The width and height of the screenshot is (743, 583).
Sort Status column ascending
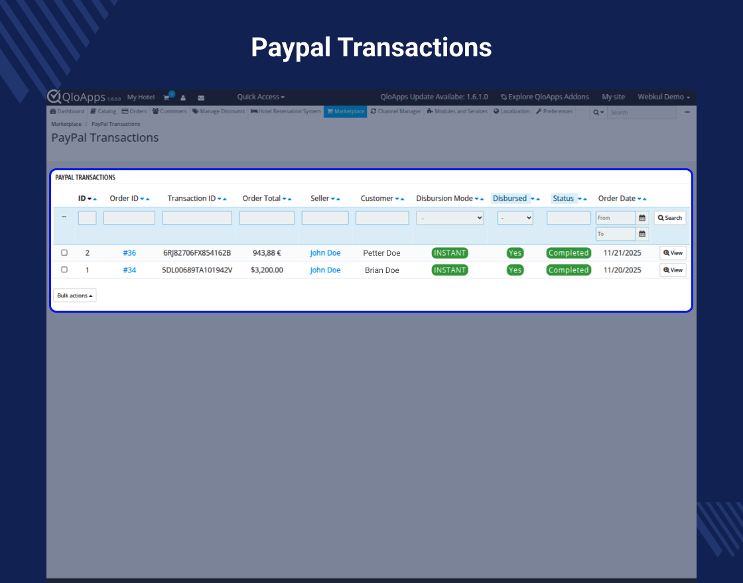(585, 199)
